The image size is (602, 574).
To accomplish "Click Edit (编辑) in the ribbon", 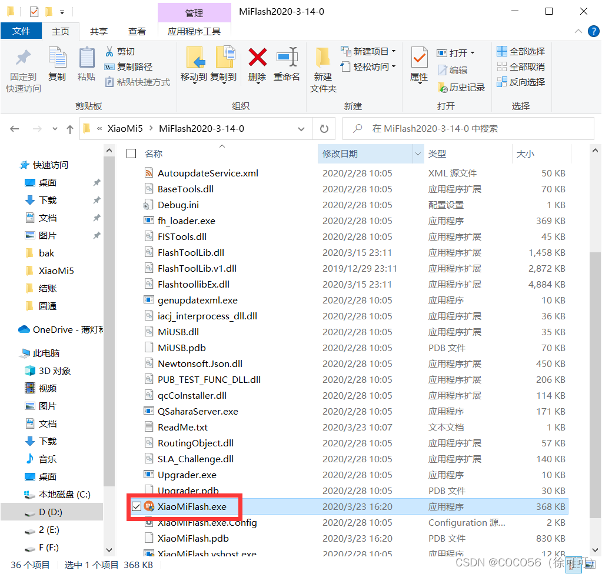I will point(453,70).
